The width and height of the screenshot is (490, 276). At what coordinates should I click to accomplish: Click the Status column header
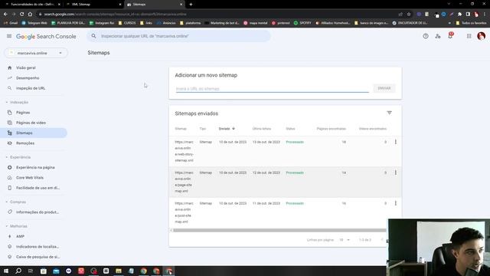(290, 129)
